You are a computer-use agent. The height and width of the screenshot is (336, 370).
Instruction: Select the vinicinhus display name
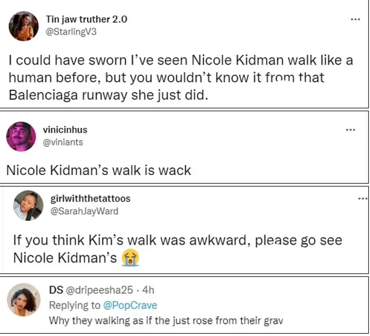point(65,130)
